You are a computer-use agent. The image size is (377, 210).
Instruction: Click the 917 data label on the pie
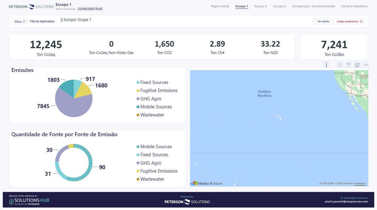click(x=90, y=79)
